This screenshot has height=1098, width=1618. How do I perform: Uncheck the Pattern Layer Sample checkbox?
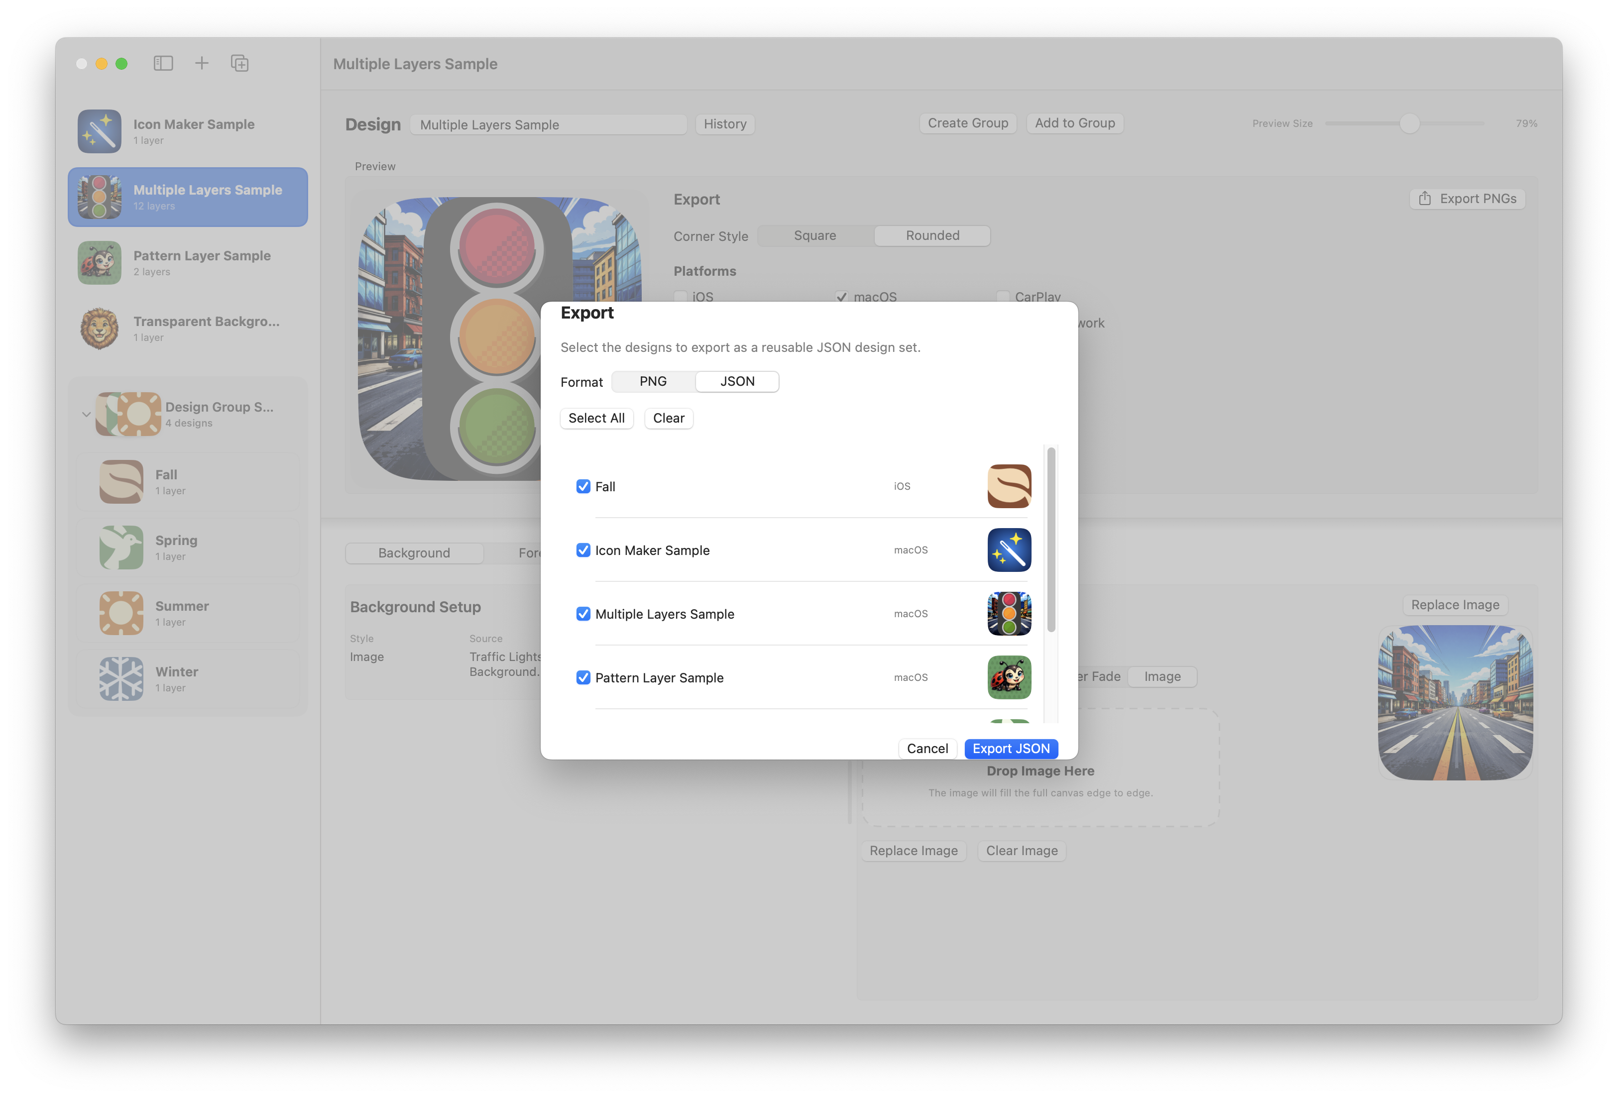583,677
